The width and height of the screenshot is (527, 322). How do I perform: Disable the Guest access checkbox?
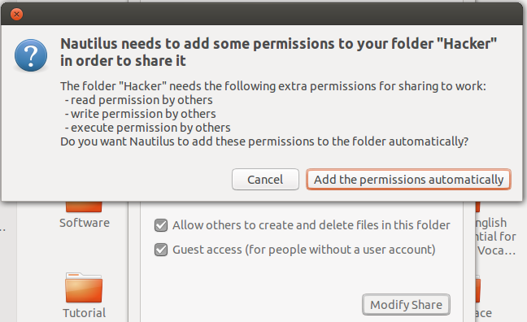(x=161, y=250)
